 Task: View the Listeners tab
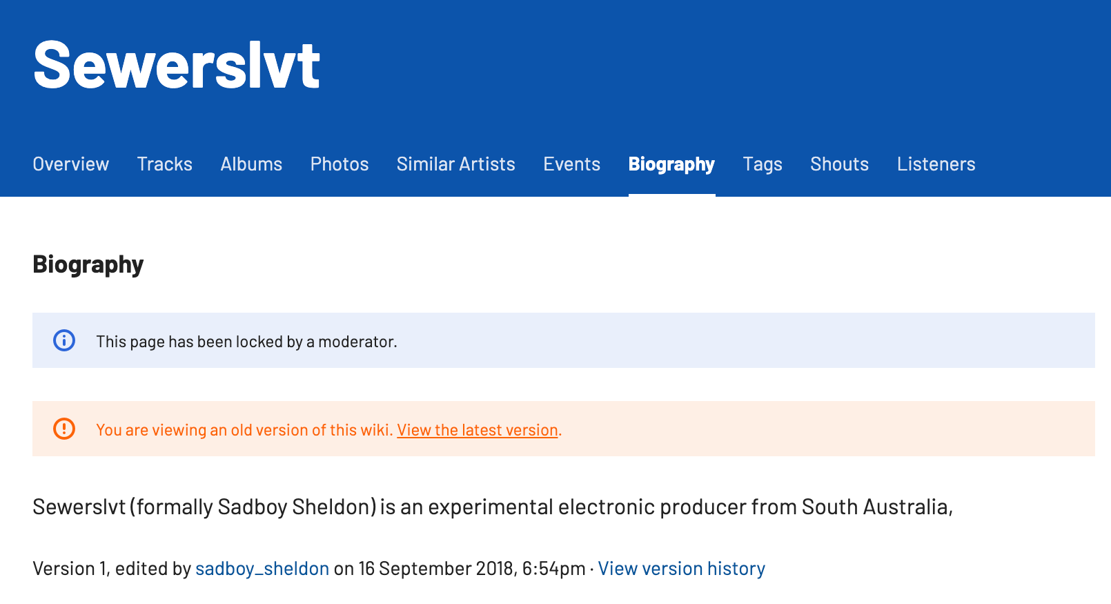(x=936, y=164)
